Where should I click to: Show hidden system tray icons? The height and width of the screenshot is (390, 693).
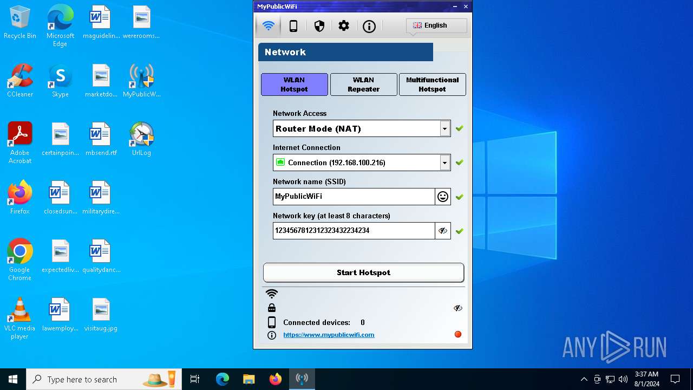click(584, 379)
